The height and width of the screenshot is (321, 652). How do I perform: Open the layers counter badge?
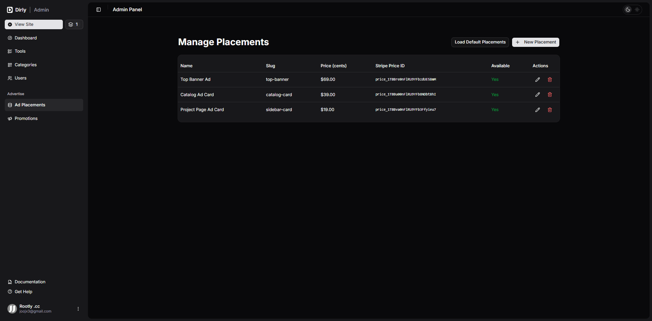click(74, 24)
